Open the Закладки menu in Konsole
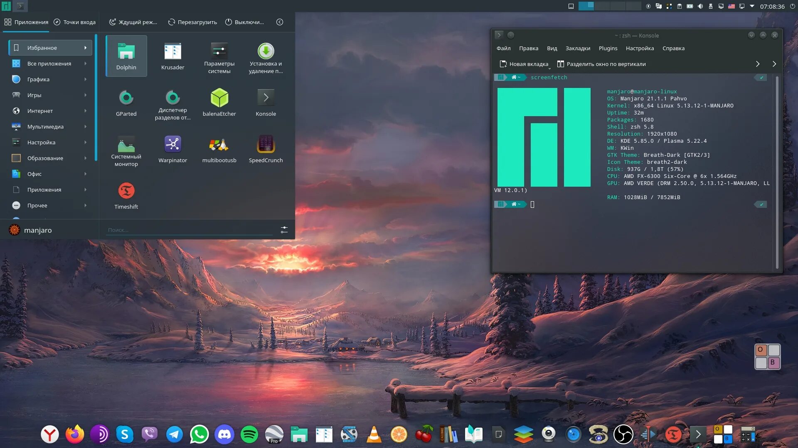This screenshot has height=448, width=798. 578,48
